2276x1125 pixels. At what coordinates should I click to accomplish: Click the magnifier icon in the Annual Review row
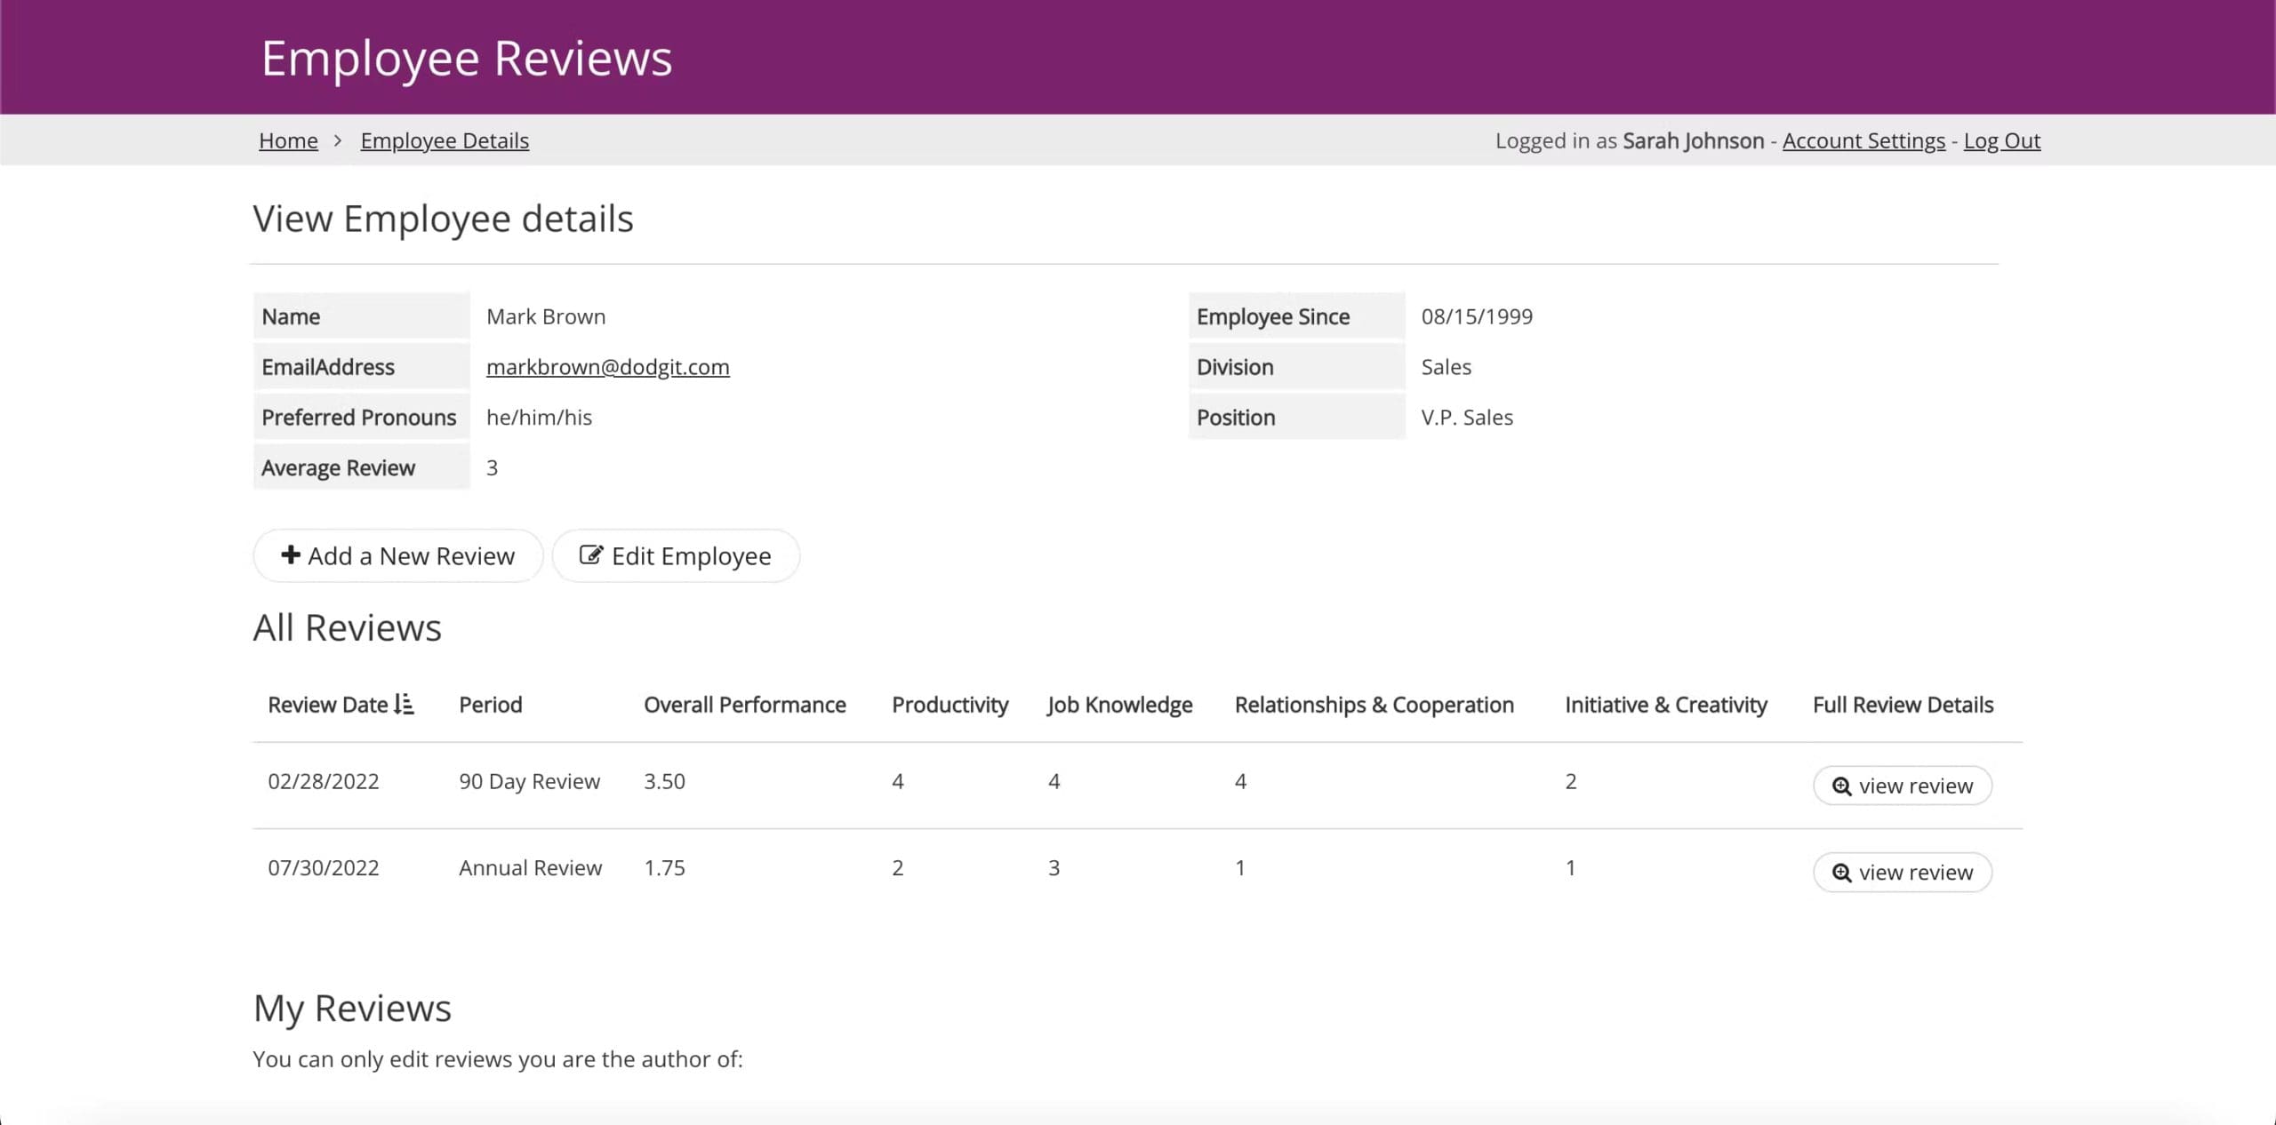pyautogui.click(x=1840, y=873)
